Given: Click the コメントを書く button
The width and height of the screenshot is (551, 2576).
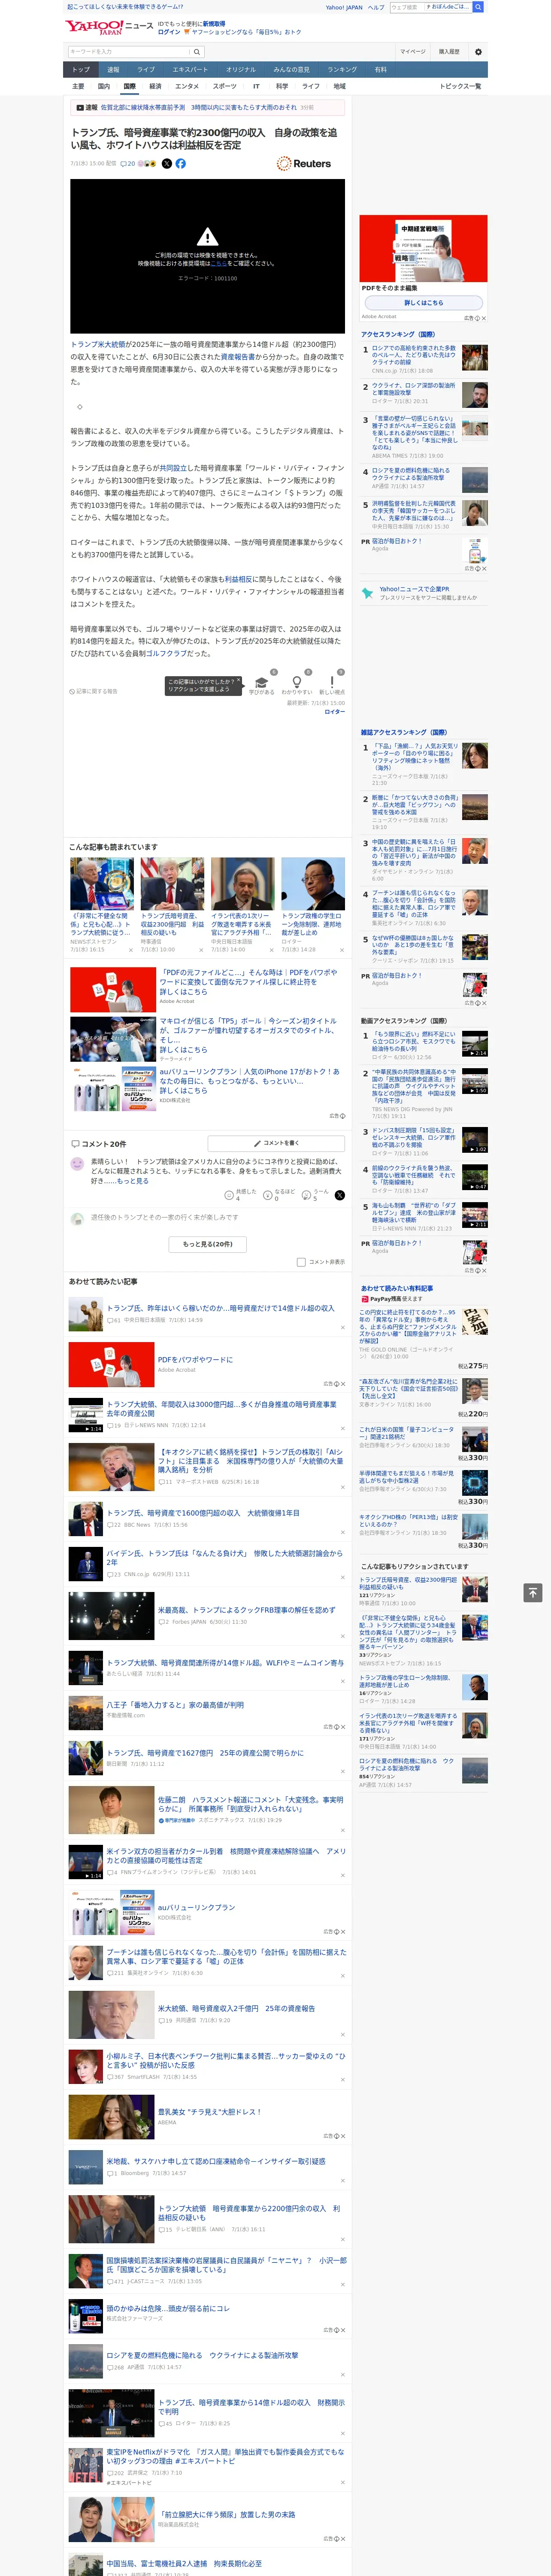Looking at the screenshot, I should click(276, 1142).
